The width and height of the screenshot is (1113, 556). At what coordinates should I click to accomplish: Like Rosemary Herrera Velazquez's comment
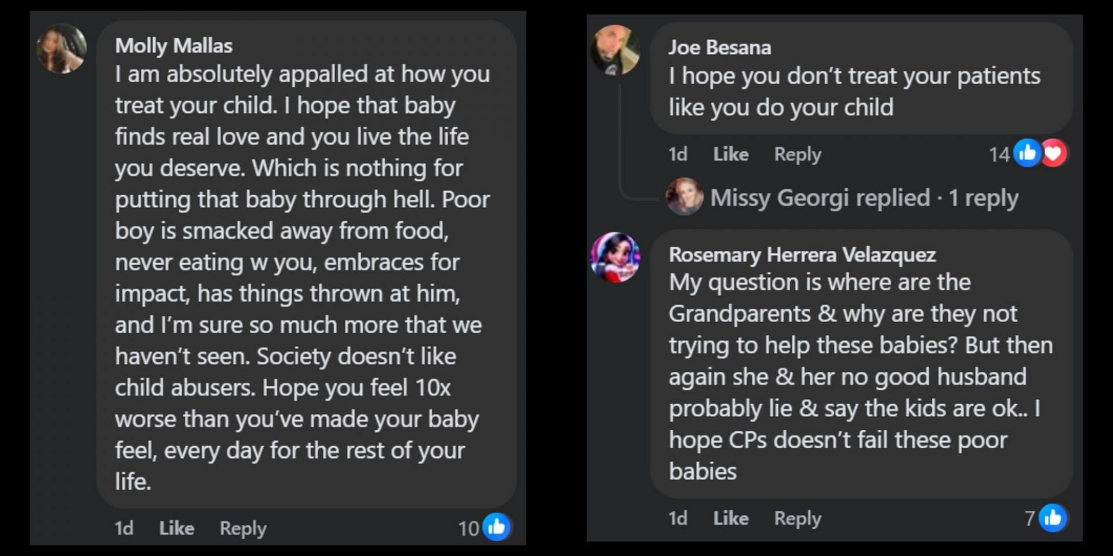pyautogui.click(x=730, y=518)
